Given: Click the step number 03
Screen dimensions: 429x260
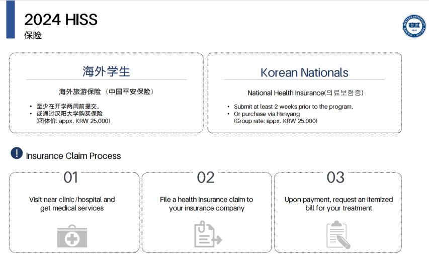Looking at the screenshot, I should [x=335, y=178].
